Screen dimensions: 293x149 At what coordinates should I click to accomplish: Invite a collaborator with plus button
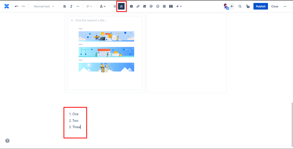(232, 6)
